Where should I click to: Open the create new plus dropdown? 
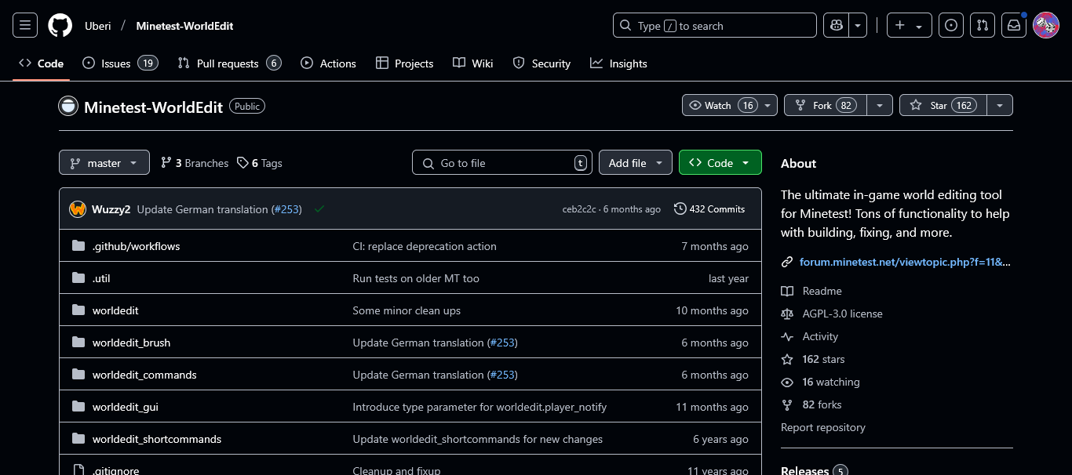909,26
